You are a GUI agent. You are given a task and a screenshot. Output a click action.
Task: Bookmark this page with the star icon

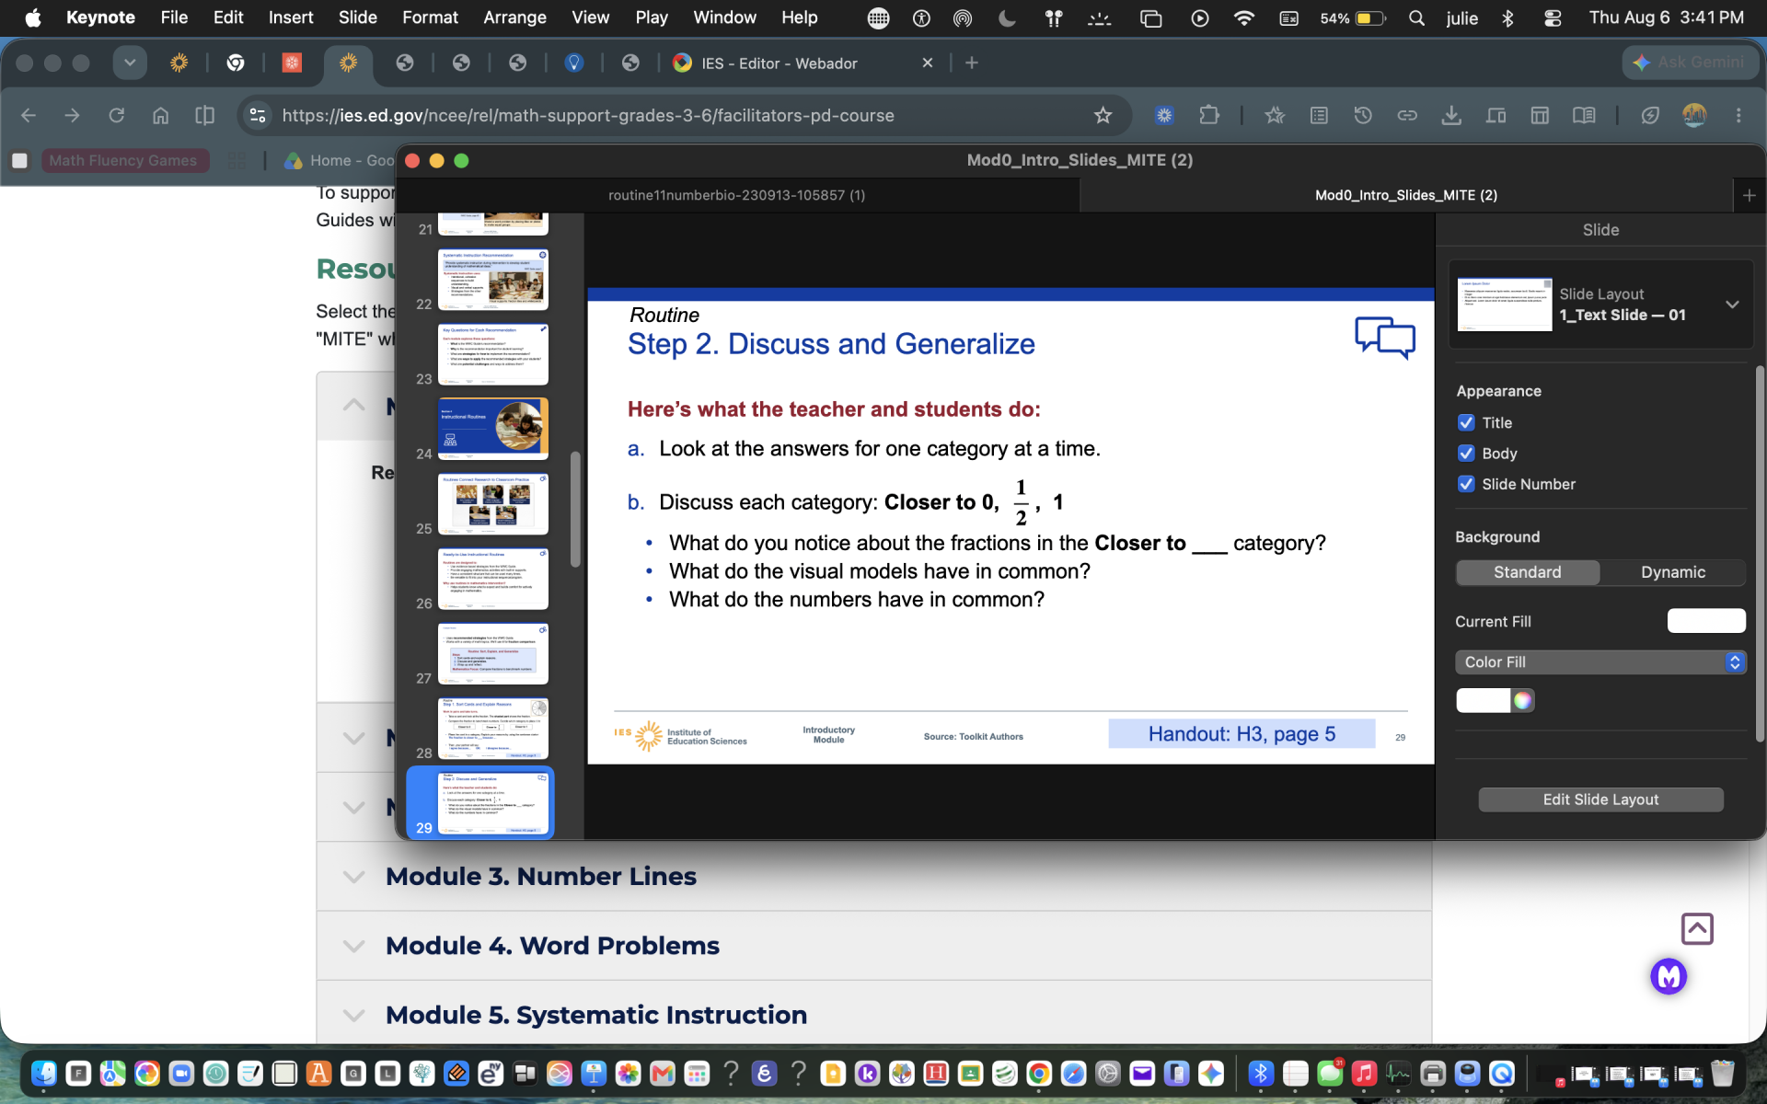[1103, 115]
